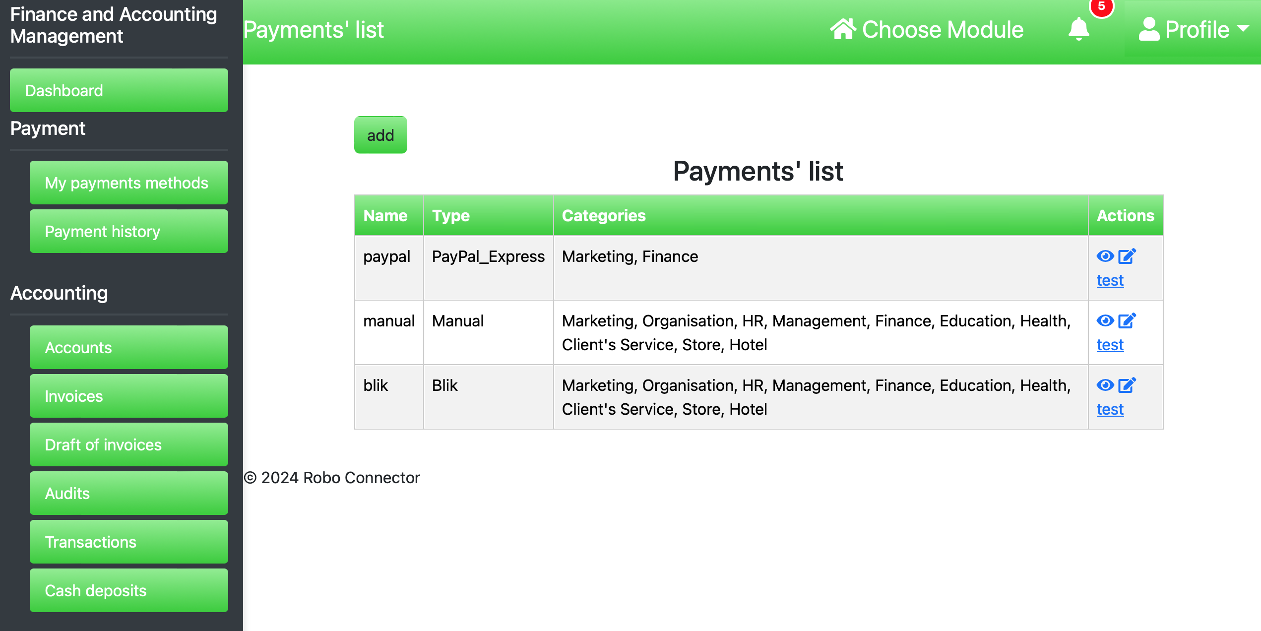Open the Transactions sidebar item

128,542
